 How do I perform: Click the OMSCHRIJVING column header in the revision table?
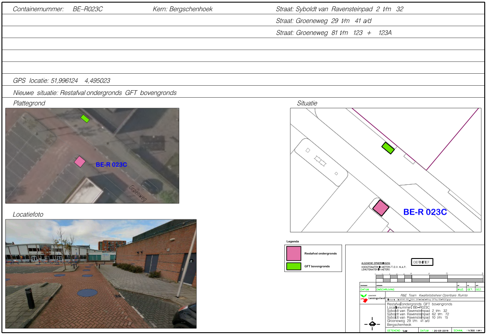pos(387,289)
